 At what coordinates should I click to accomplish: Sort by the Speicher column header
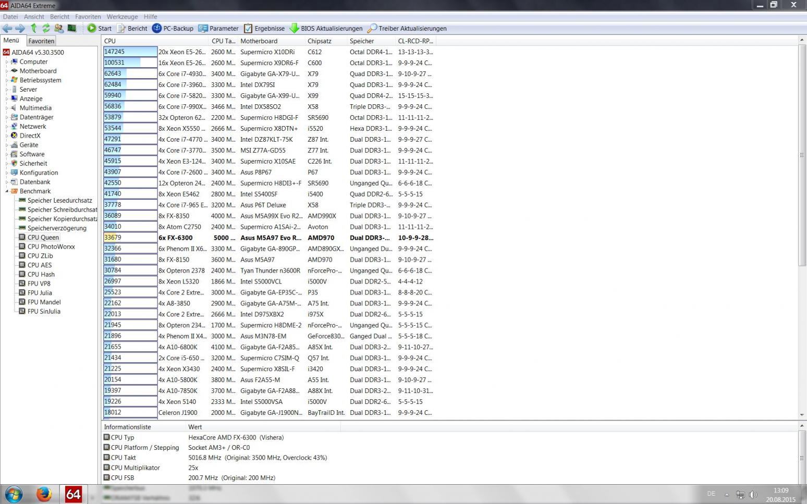371,41
